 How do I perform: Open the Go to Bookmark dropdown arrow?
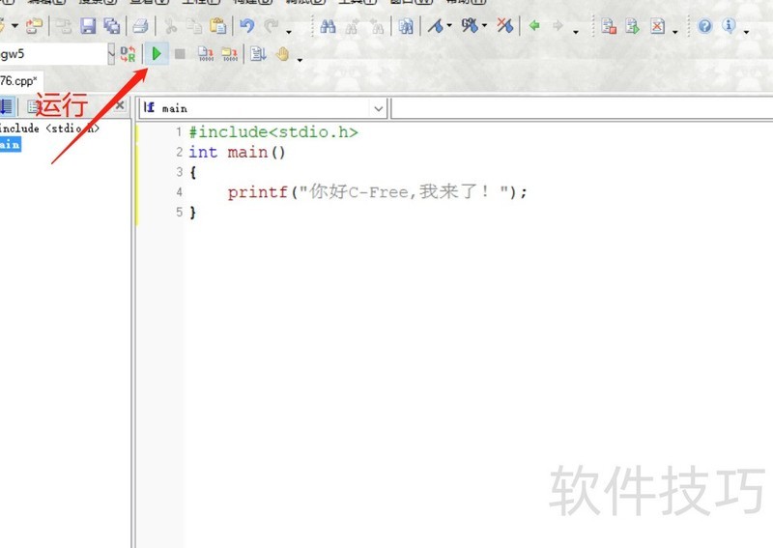485,26
